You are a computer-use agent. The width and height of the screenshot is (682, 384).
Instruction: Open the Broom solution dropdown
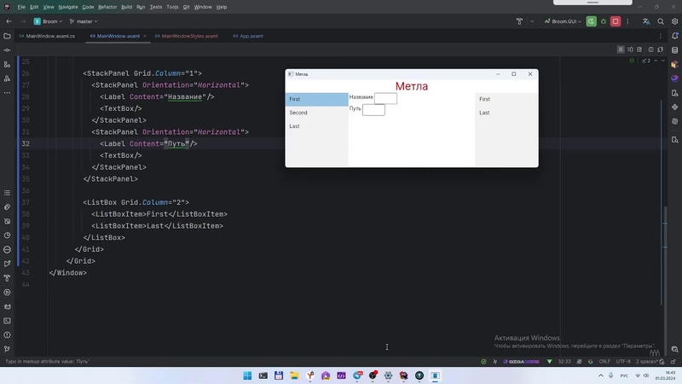tap(48, 21)
